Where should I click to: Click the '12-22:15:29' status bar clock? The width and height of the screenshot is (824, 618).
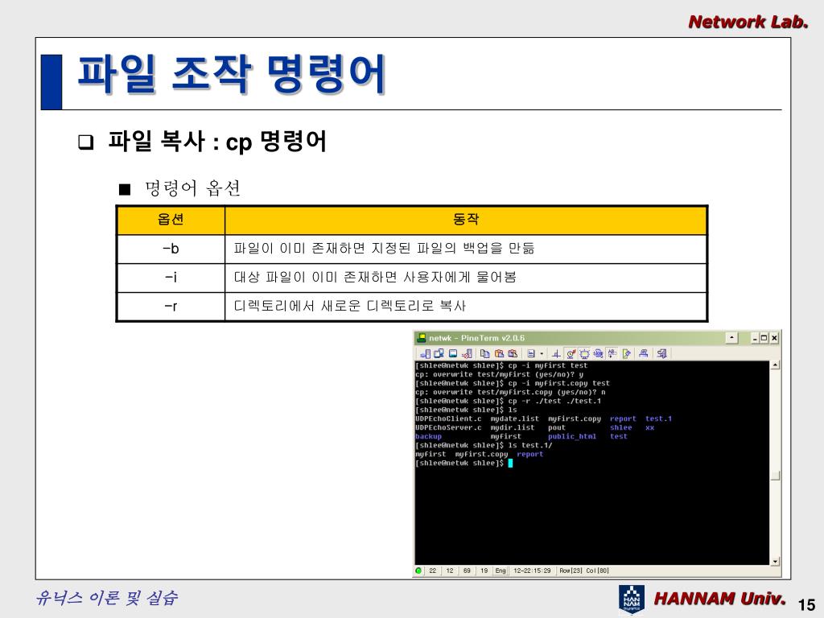click(533, 571)
